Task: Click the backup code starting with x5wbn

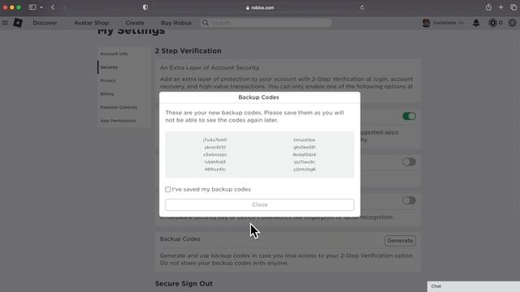Action: 214,155
